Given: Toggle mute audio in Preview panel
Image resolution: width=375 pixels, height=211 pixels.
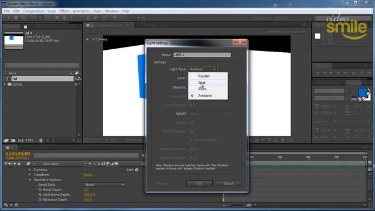Looking at the screenshot, I should pyautogui.click(x=353, y=73).
